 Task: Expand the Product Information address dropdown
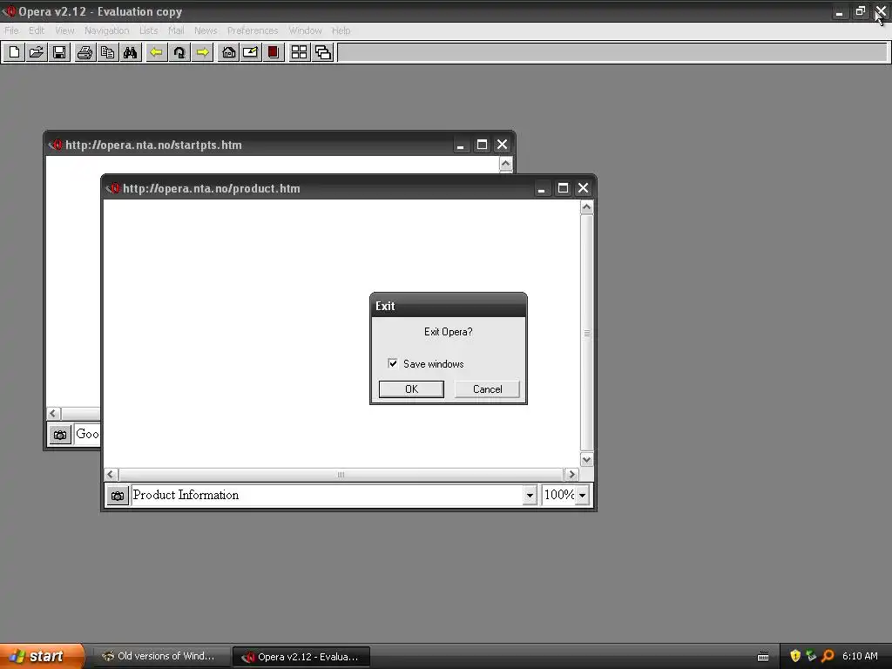pyautogui.click(x=530, y=495)
